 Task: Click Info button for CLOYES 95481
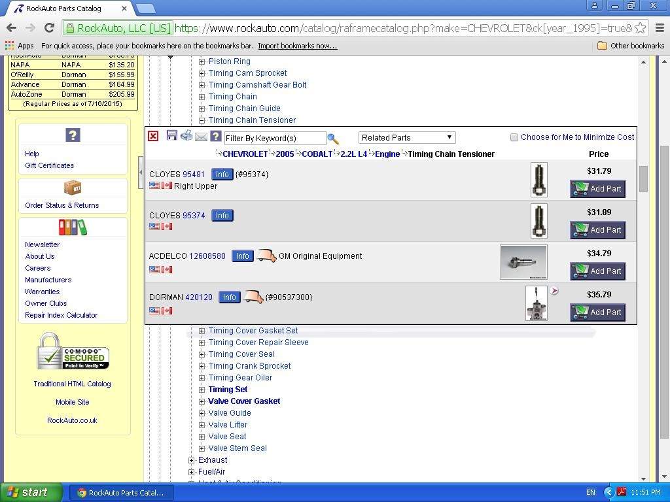pos(222,174)
